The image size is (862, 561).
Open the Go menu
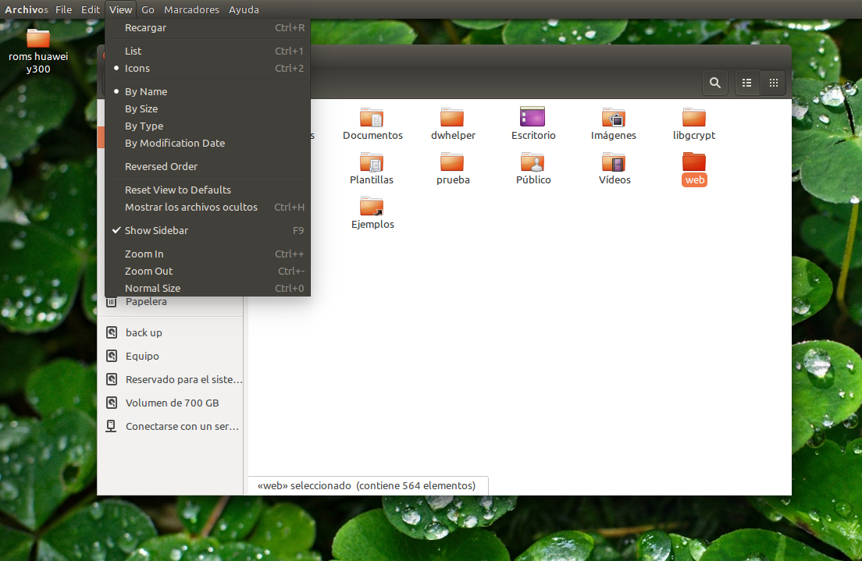(148, 9)
